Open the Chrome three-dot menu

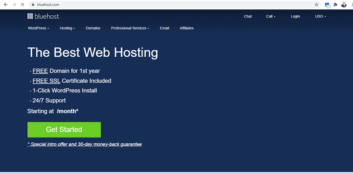[x=351, y=5]
